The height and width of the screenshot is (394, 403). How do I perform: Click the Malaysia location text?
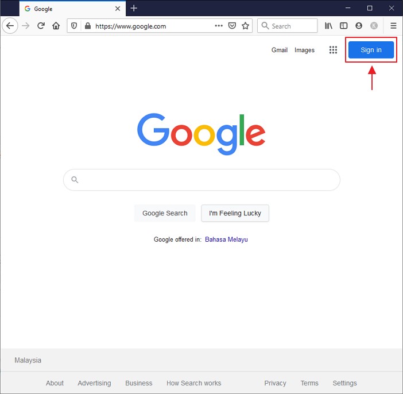point(28,360)
